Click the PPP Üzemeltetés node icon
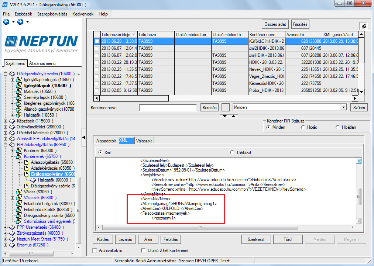 coord(12,227)
